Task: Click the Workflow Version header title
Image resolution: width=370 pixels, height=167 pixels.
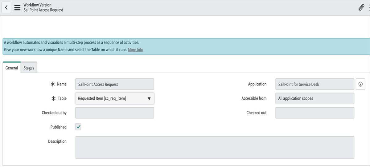Action: [38, 5]
